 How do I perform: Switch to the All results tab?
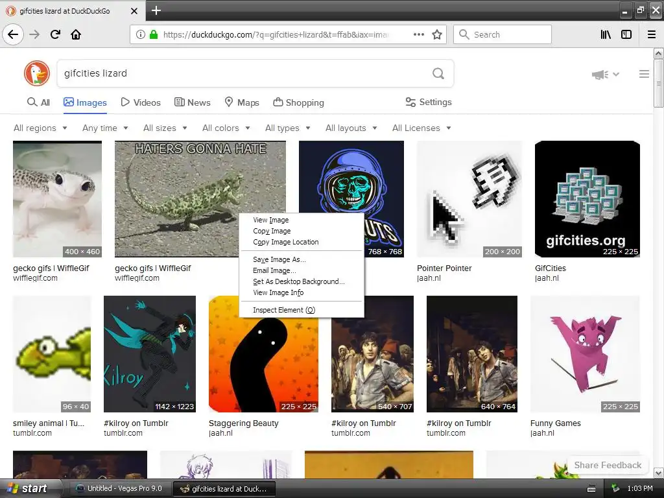pyautogui.click(x=38, y=102)
